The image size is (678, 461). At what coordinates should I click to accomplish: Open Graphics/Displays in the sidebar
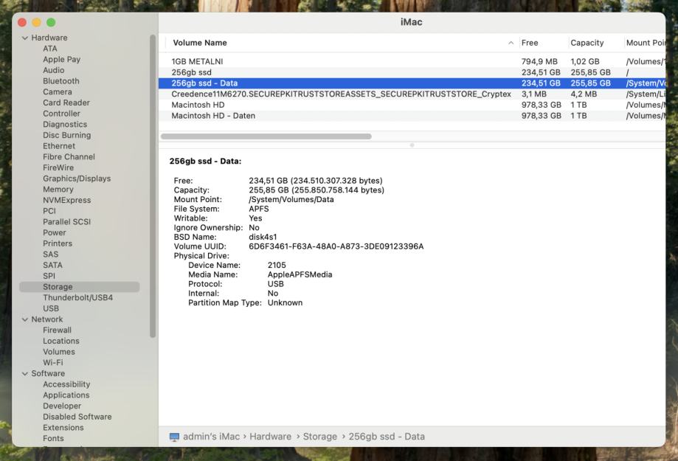(76, 178)
